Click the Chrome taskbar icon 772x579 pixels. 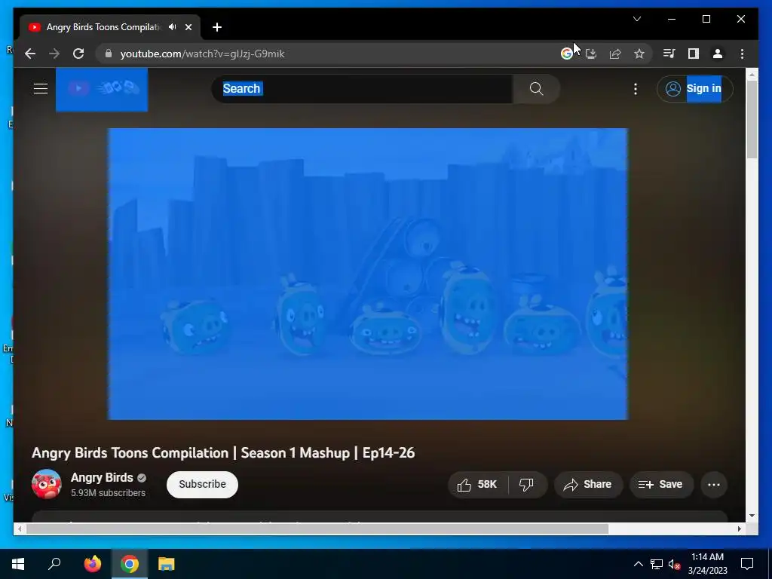tap(130, 564)
